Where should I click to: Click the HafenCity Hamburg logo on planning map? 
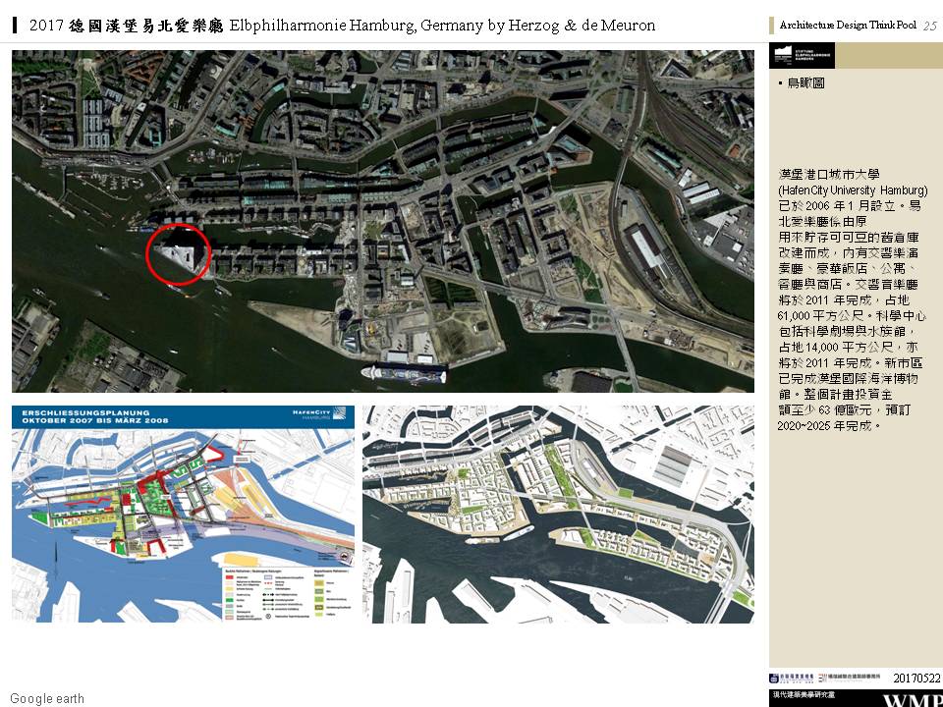point(312,413)
